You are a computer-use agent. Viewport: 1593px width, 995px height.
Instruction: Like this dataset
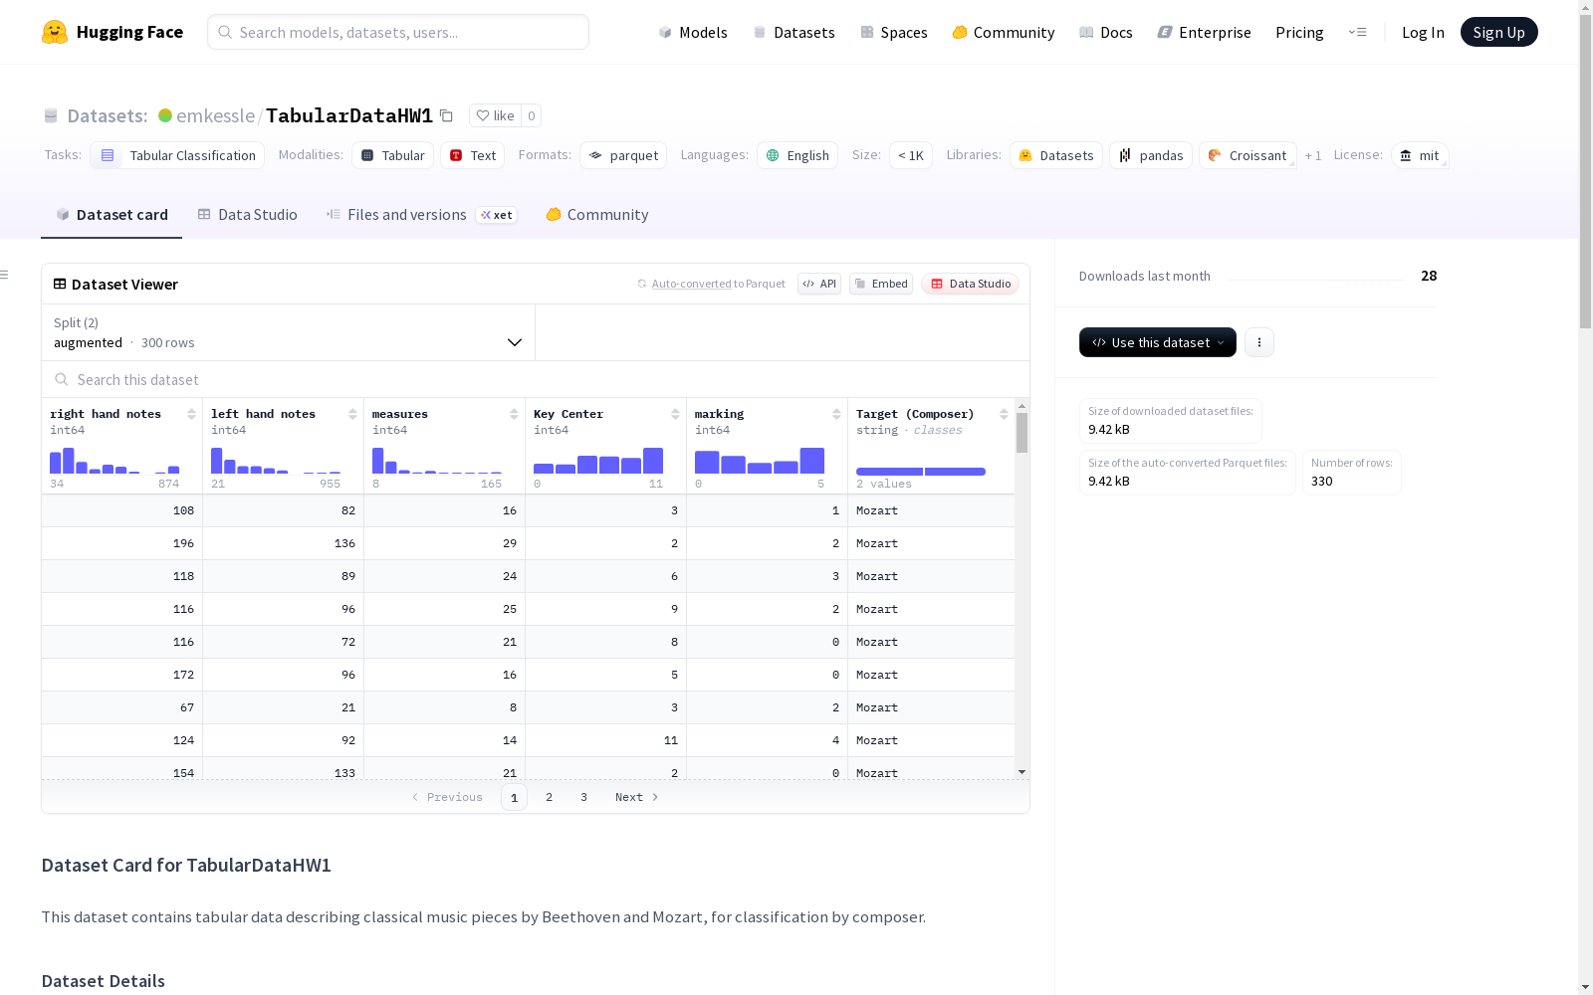495,115
